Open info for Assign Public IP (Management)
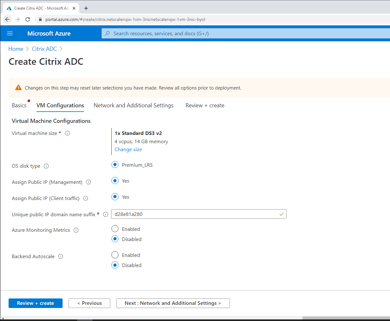 88,182
